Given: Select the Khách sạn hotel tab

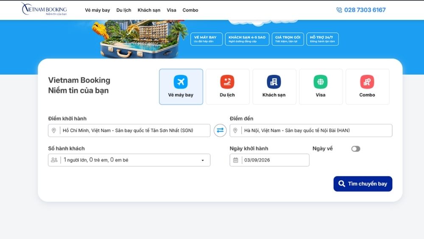Looking at the screenshot, I should point(274,87).
